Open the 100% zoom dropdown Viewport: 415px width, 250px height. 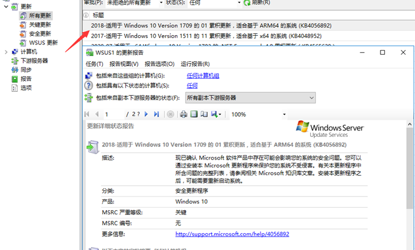click(x=284, y=114)
